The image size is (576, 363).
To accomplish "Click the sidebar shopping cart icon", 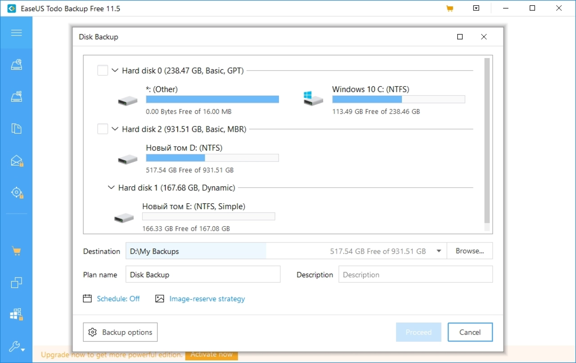I will click(17, 251).
